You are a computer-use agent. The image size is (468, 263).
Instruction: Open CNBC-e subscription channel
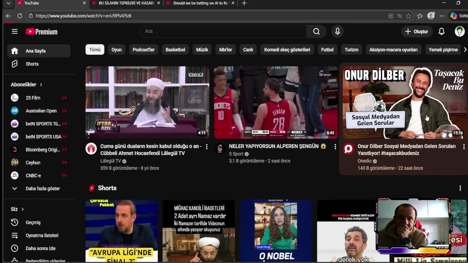[39, 176]
